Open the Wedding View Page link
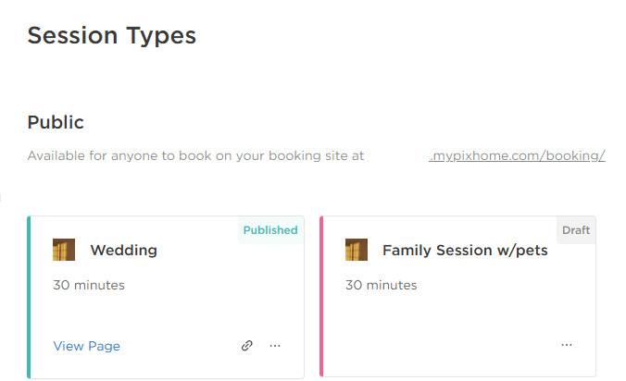626x381 pixels. pos(87,346)
